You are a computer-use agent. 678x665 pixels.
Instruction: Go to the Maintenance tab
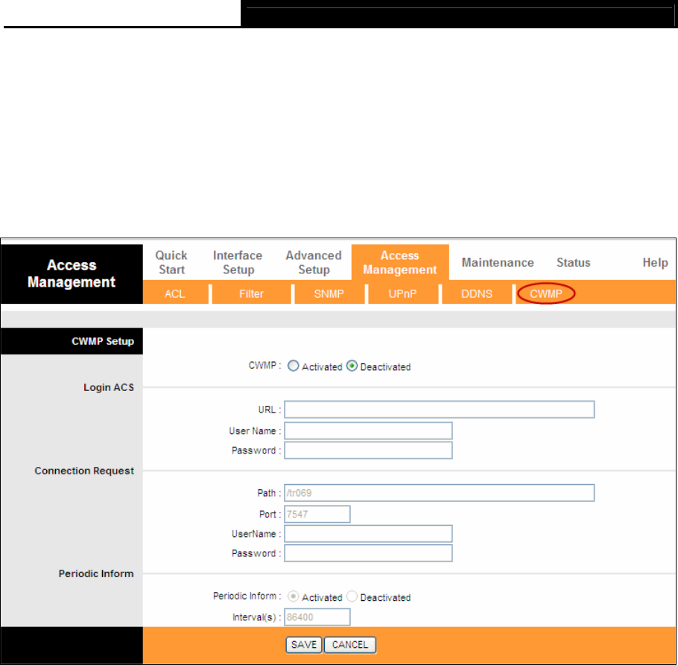[x=498, y=262]
